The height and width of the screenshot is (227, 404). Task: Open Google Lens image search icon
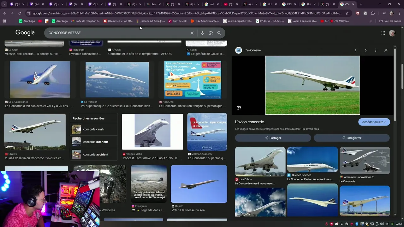211,33
